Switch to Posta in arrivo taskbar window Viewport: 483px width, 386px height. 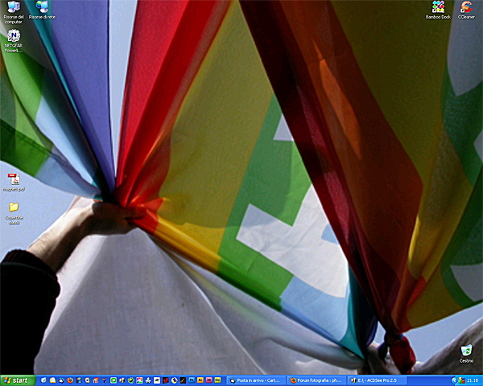[x=255, y=380]
